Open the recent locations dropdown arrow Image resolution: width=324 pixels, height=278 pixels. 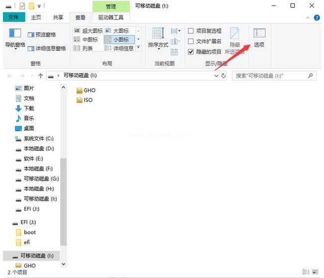(x=31, y=76)
